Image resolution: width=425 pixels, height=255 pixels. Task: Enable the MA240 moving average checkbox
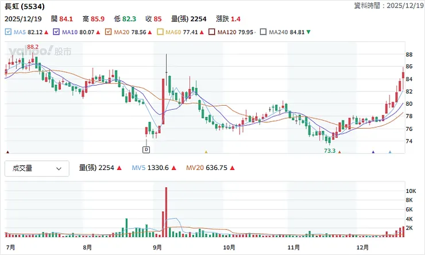tap(263, 32)
